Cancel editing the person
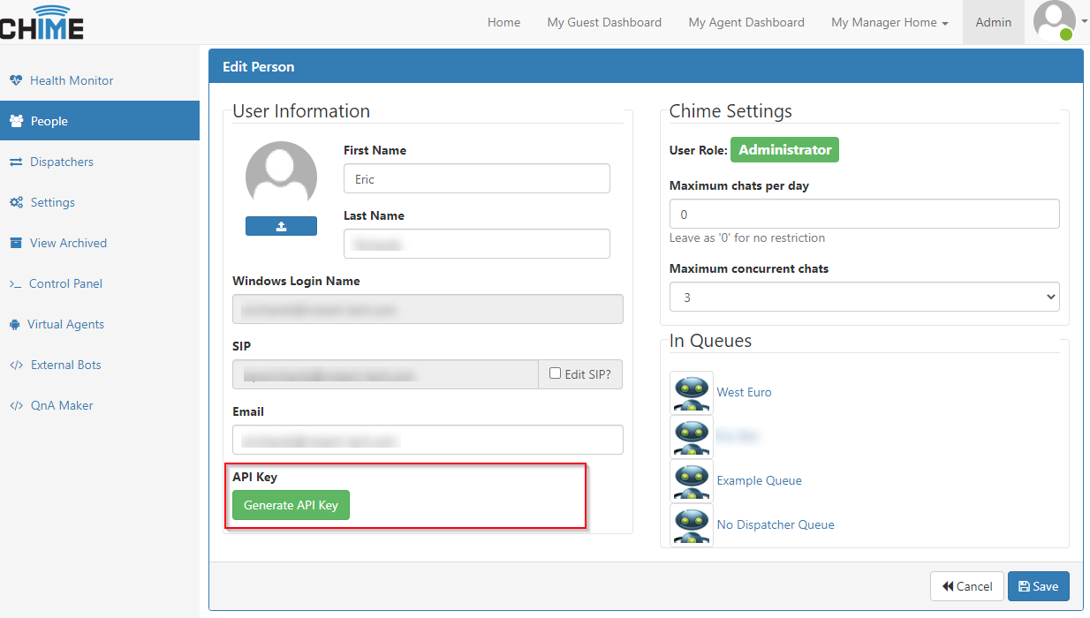The height and width of the screenshot is (618, 1090). (966, 586)
